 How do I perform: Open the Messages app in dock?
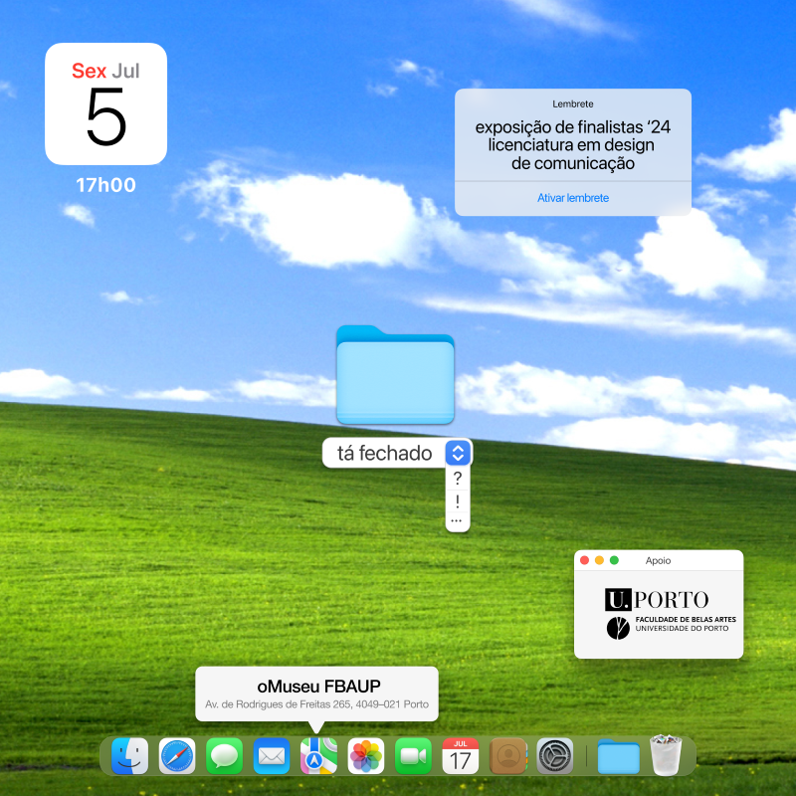[224, 756]
